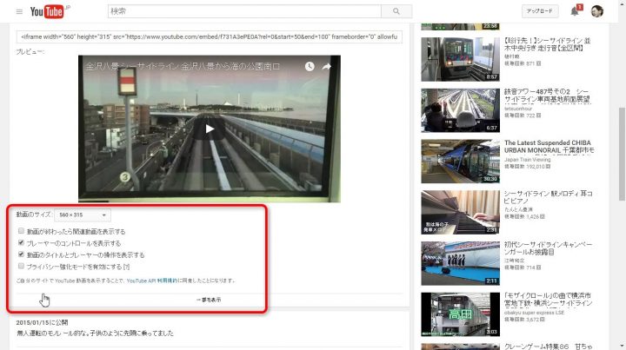Open the user avatar menu
Viewport: 626px width, 350px height.
pyautogui.click(x=597, y=11)
